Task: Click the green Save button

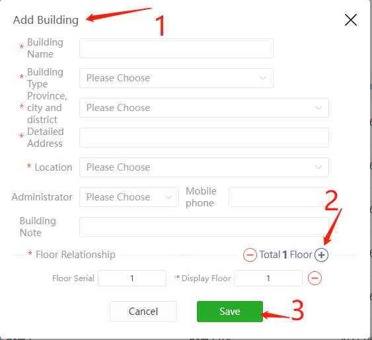Action: [230, 312]
